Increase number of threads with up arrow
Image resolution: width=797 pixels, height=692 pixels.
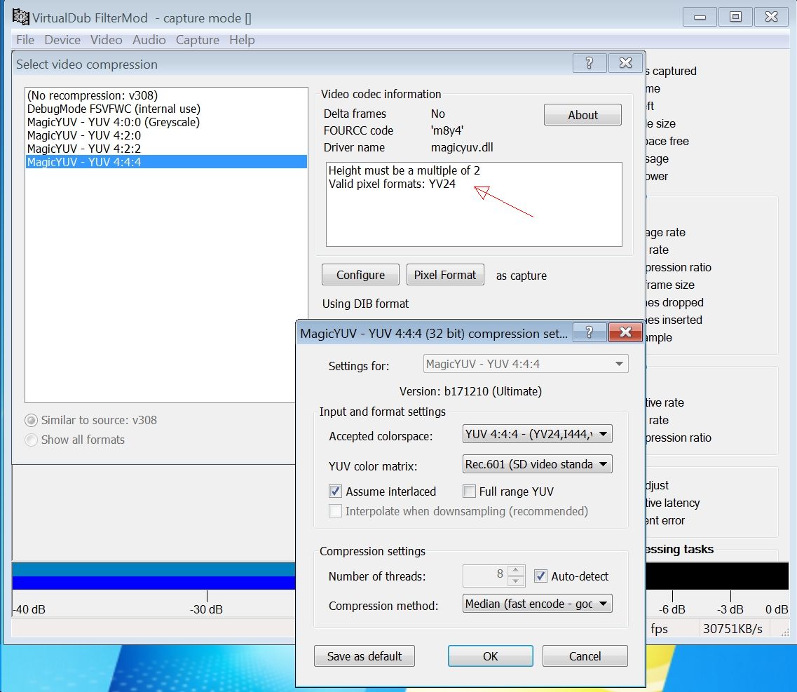pos(516,571)
